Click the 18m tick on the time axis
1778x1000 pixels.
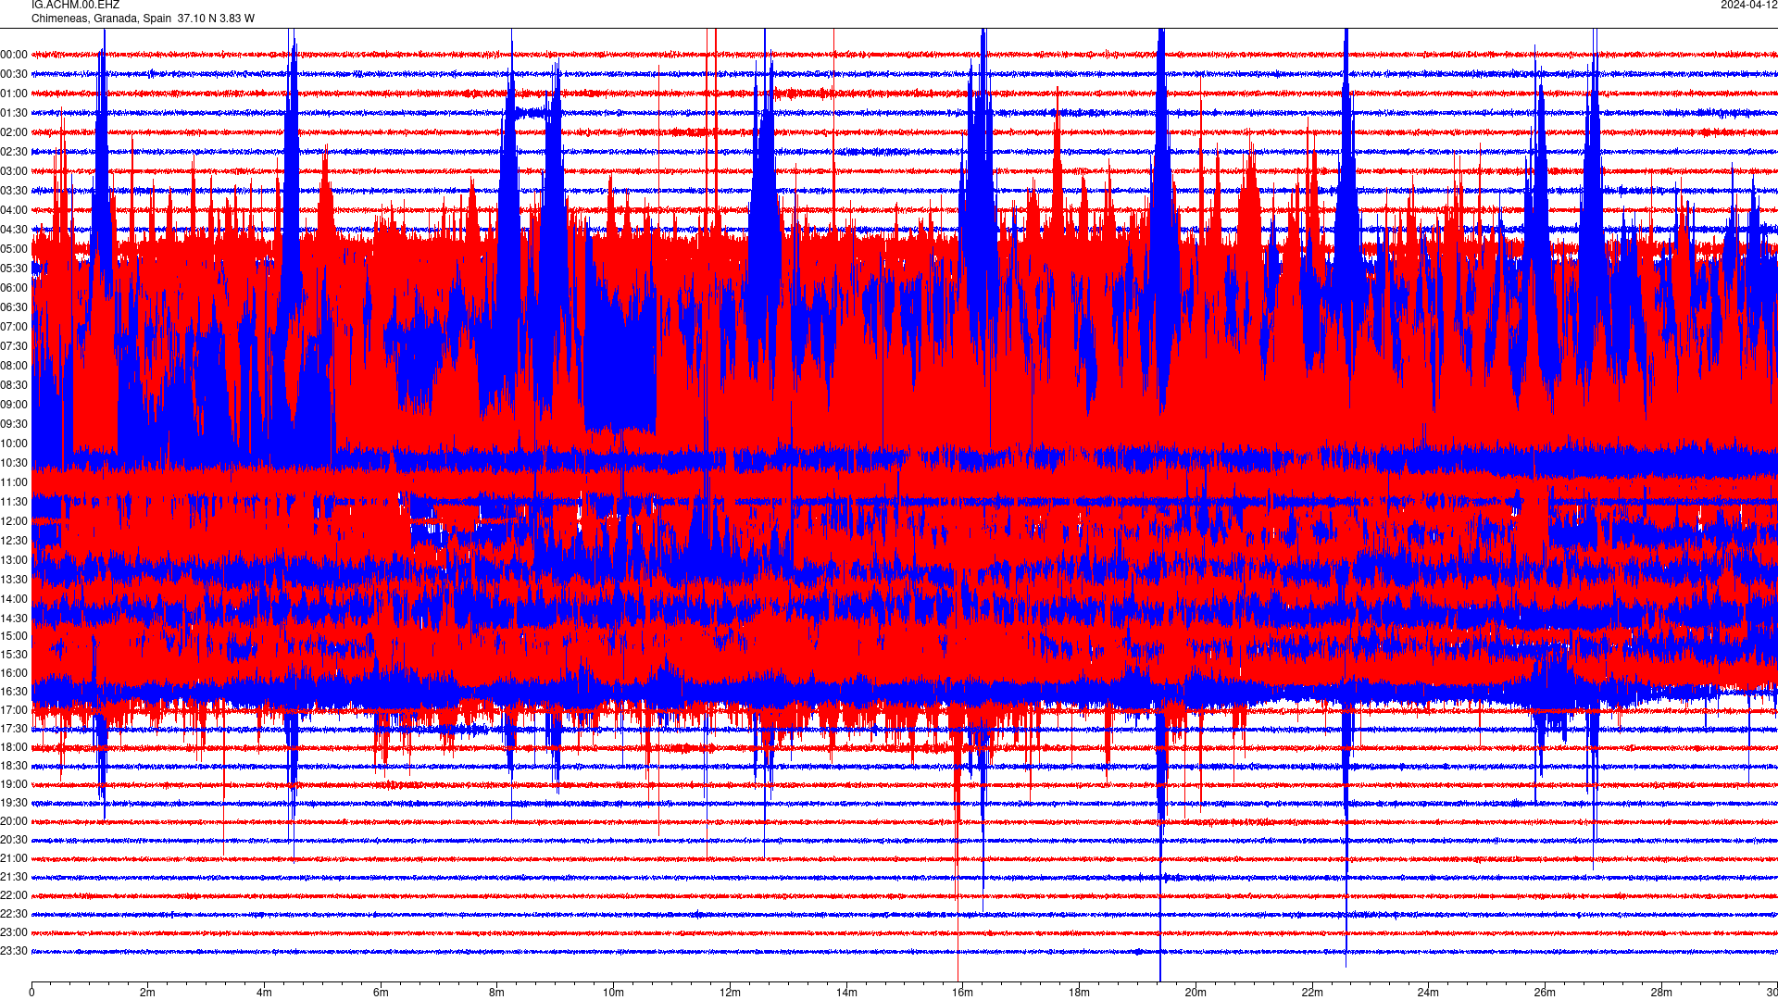pyautogui.click(x=1079, y=993)
